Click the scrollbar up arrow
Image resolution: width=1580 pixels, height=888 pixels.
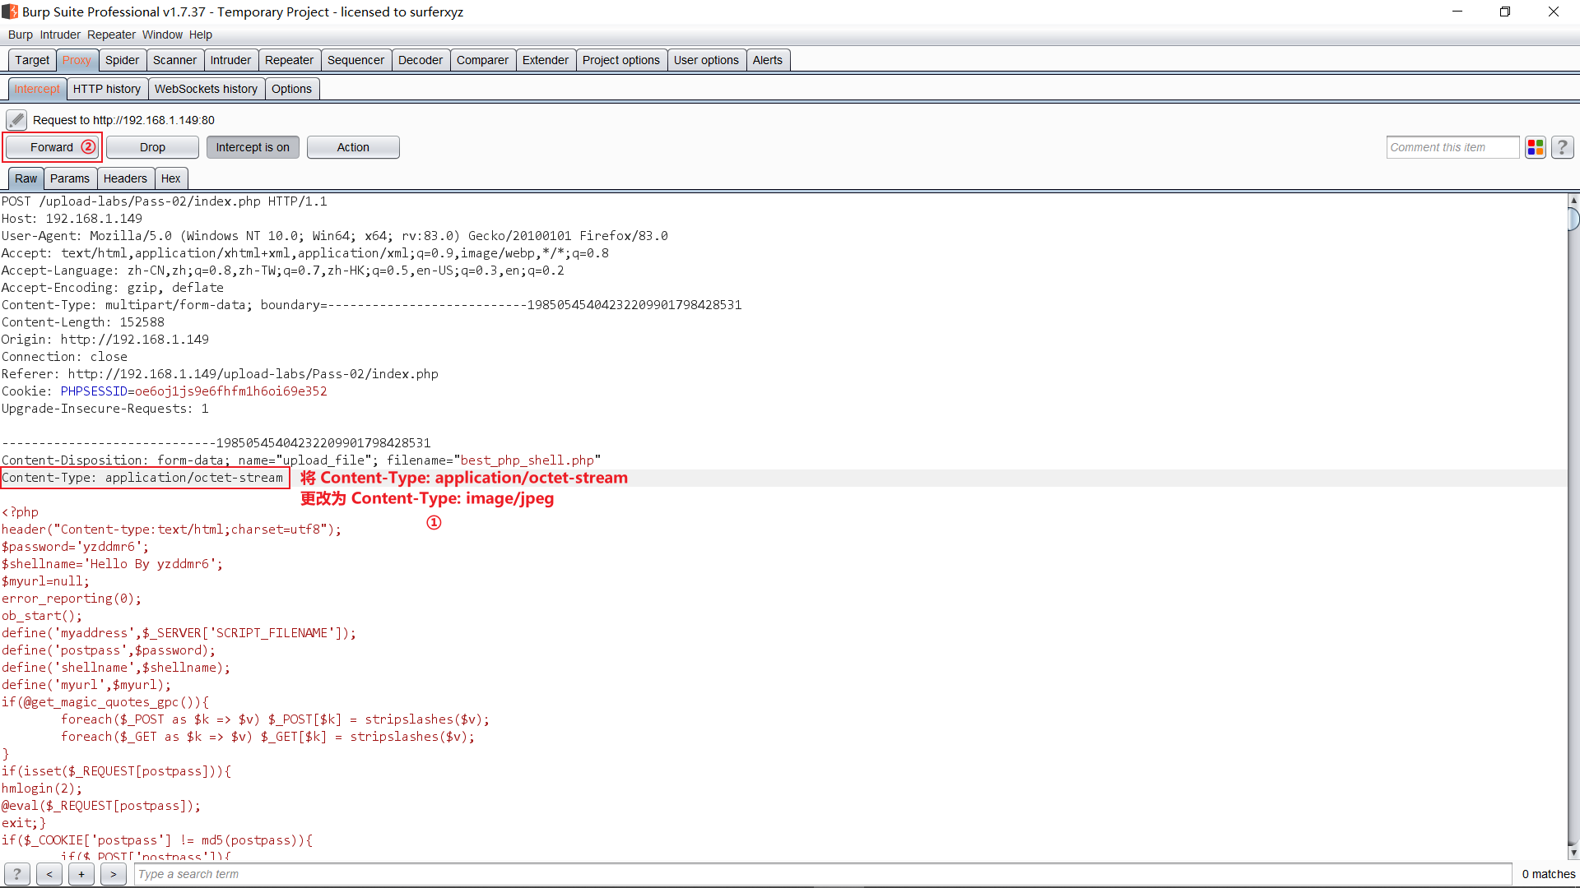tap(1573, 200)
